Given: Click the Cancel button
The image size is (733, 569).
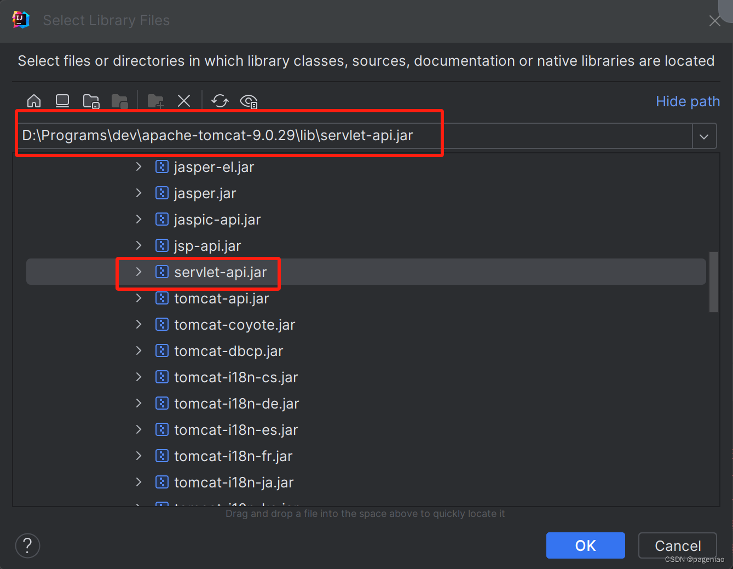Looking at the screenshot, I should [678, 545].
